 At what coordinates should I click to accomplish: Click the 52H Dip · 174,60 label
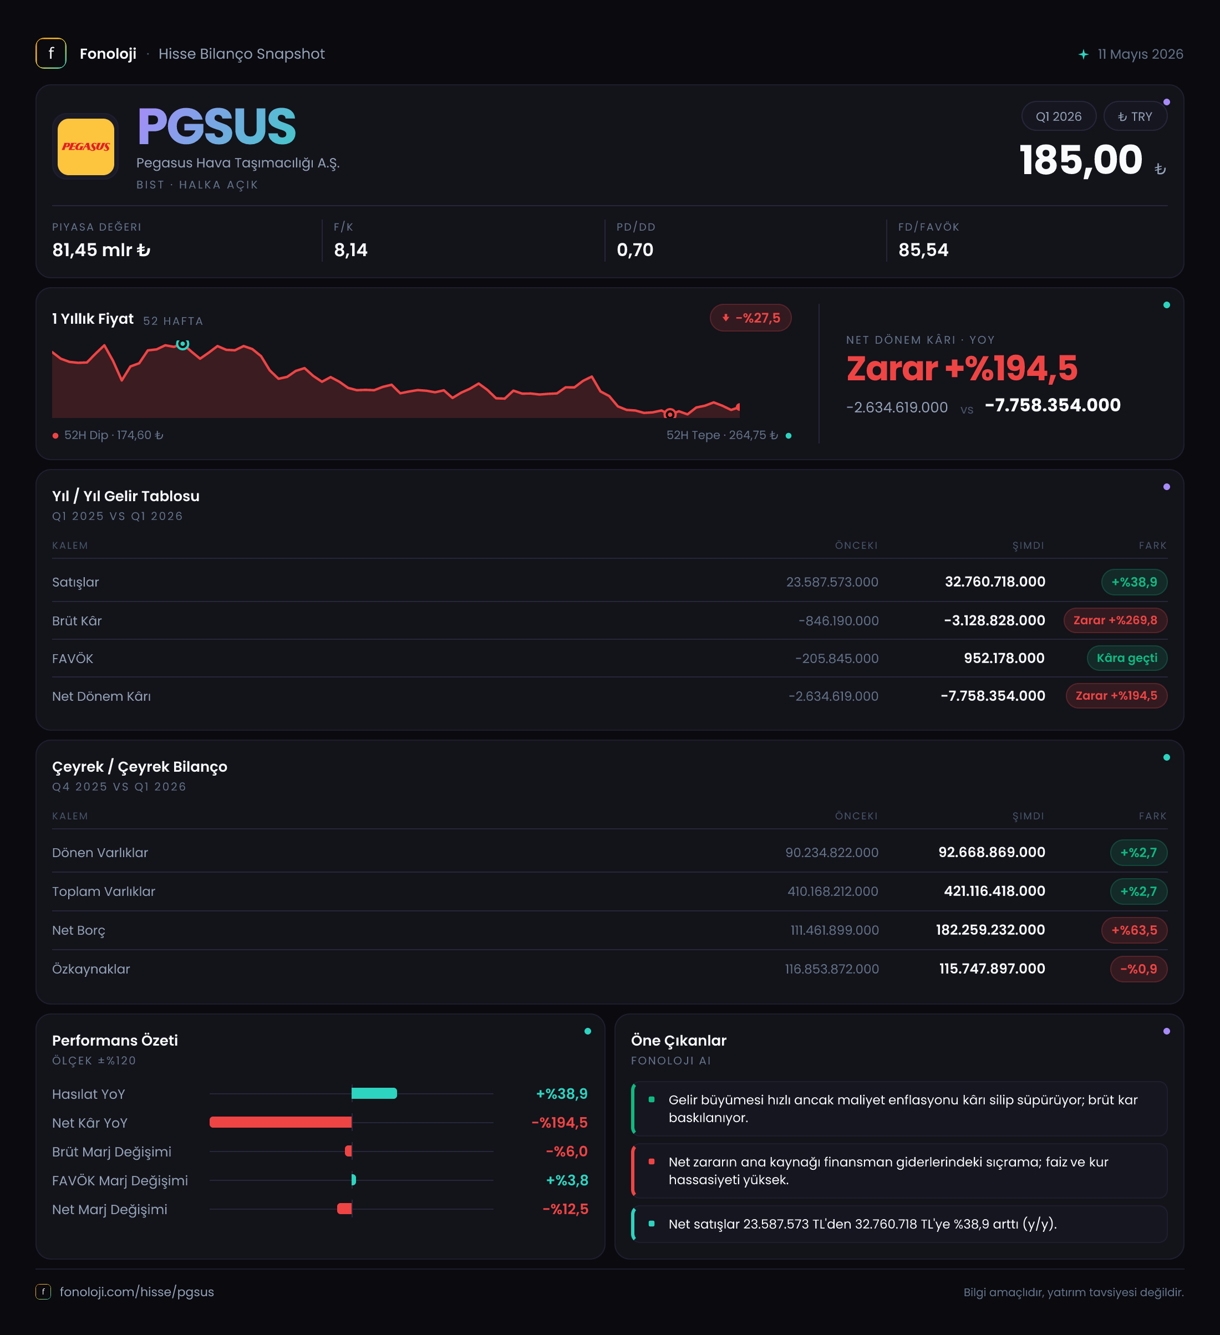click(113, 436)
